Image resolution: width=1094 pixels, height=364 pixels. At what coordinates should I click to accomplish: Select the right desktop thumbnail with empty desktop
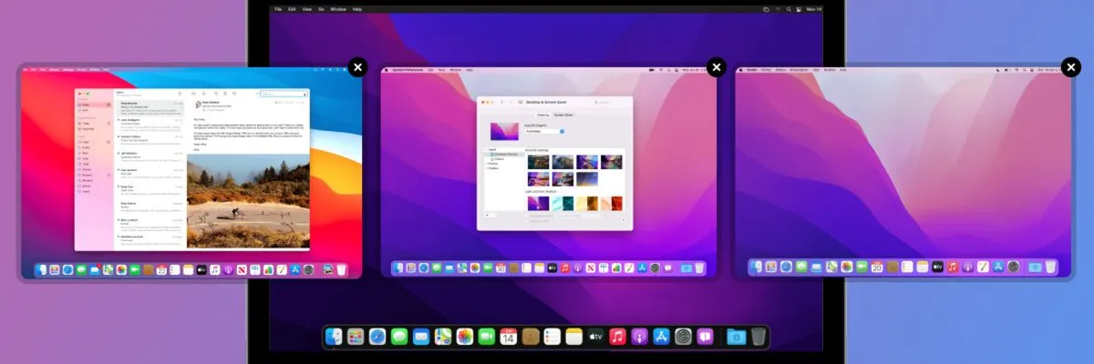[x=904, y=172]
